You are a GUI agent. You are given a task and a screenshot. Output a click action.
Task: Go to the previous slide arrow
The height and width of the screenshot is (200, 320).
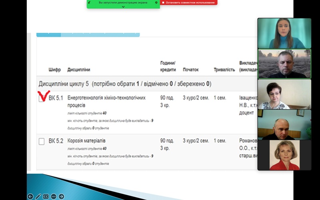coord(30,196)
